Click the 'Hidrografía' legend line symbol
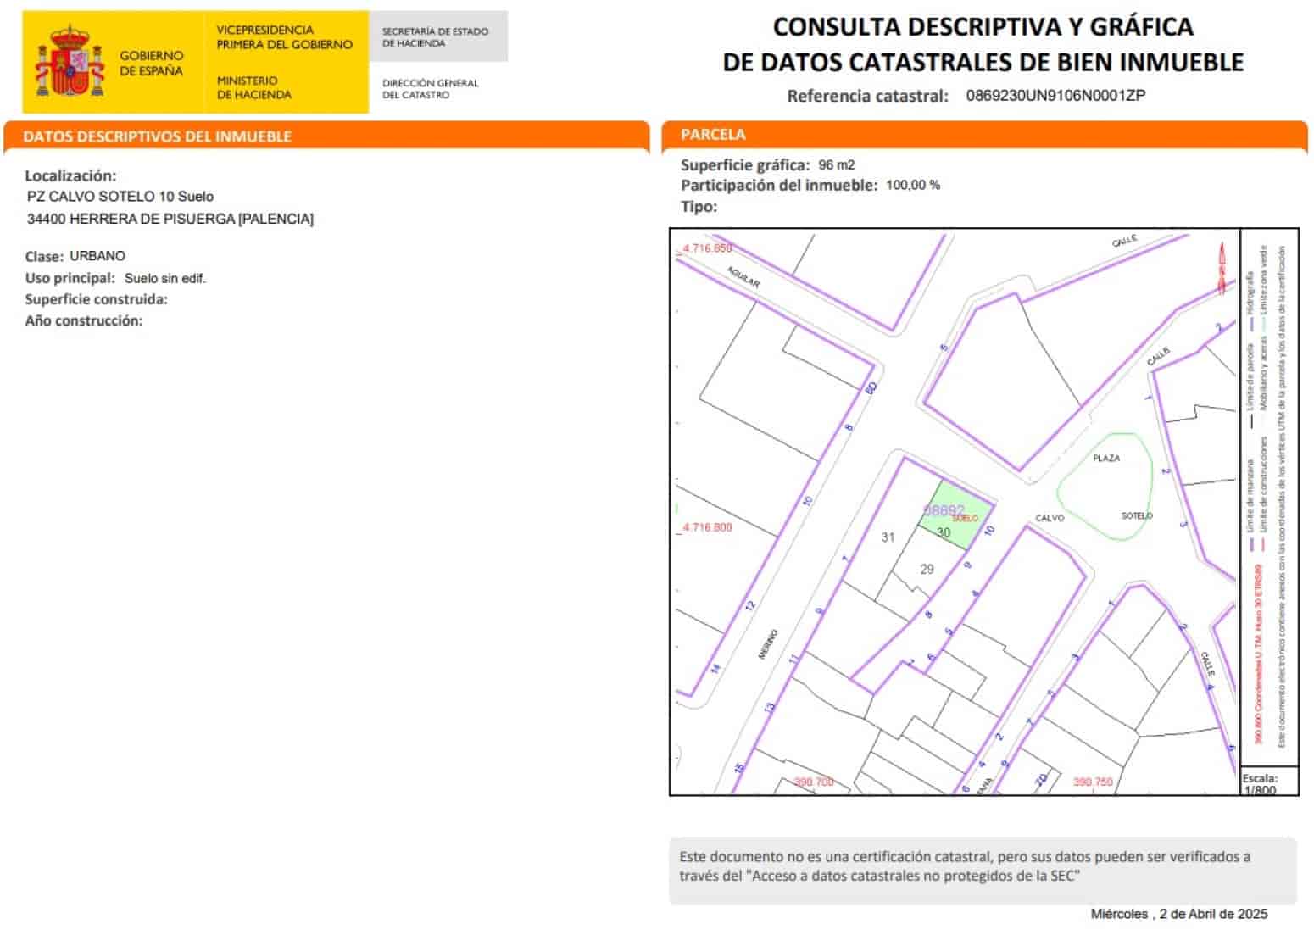1314x935 pixels. coord(1251,325)
